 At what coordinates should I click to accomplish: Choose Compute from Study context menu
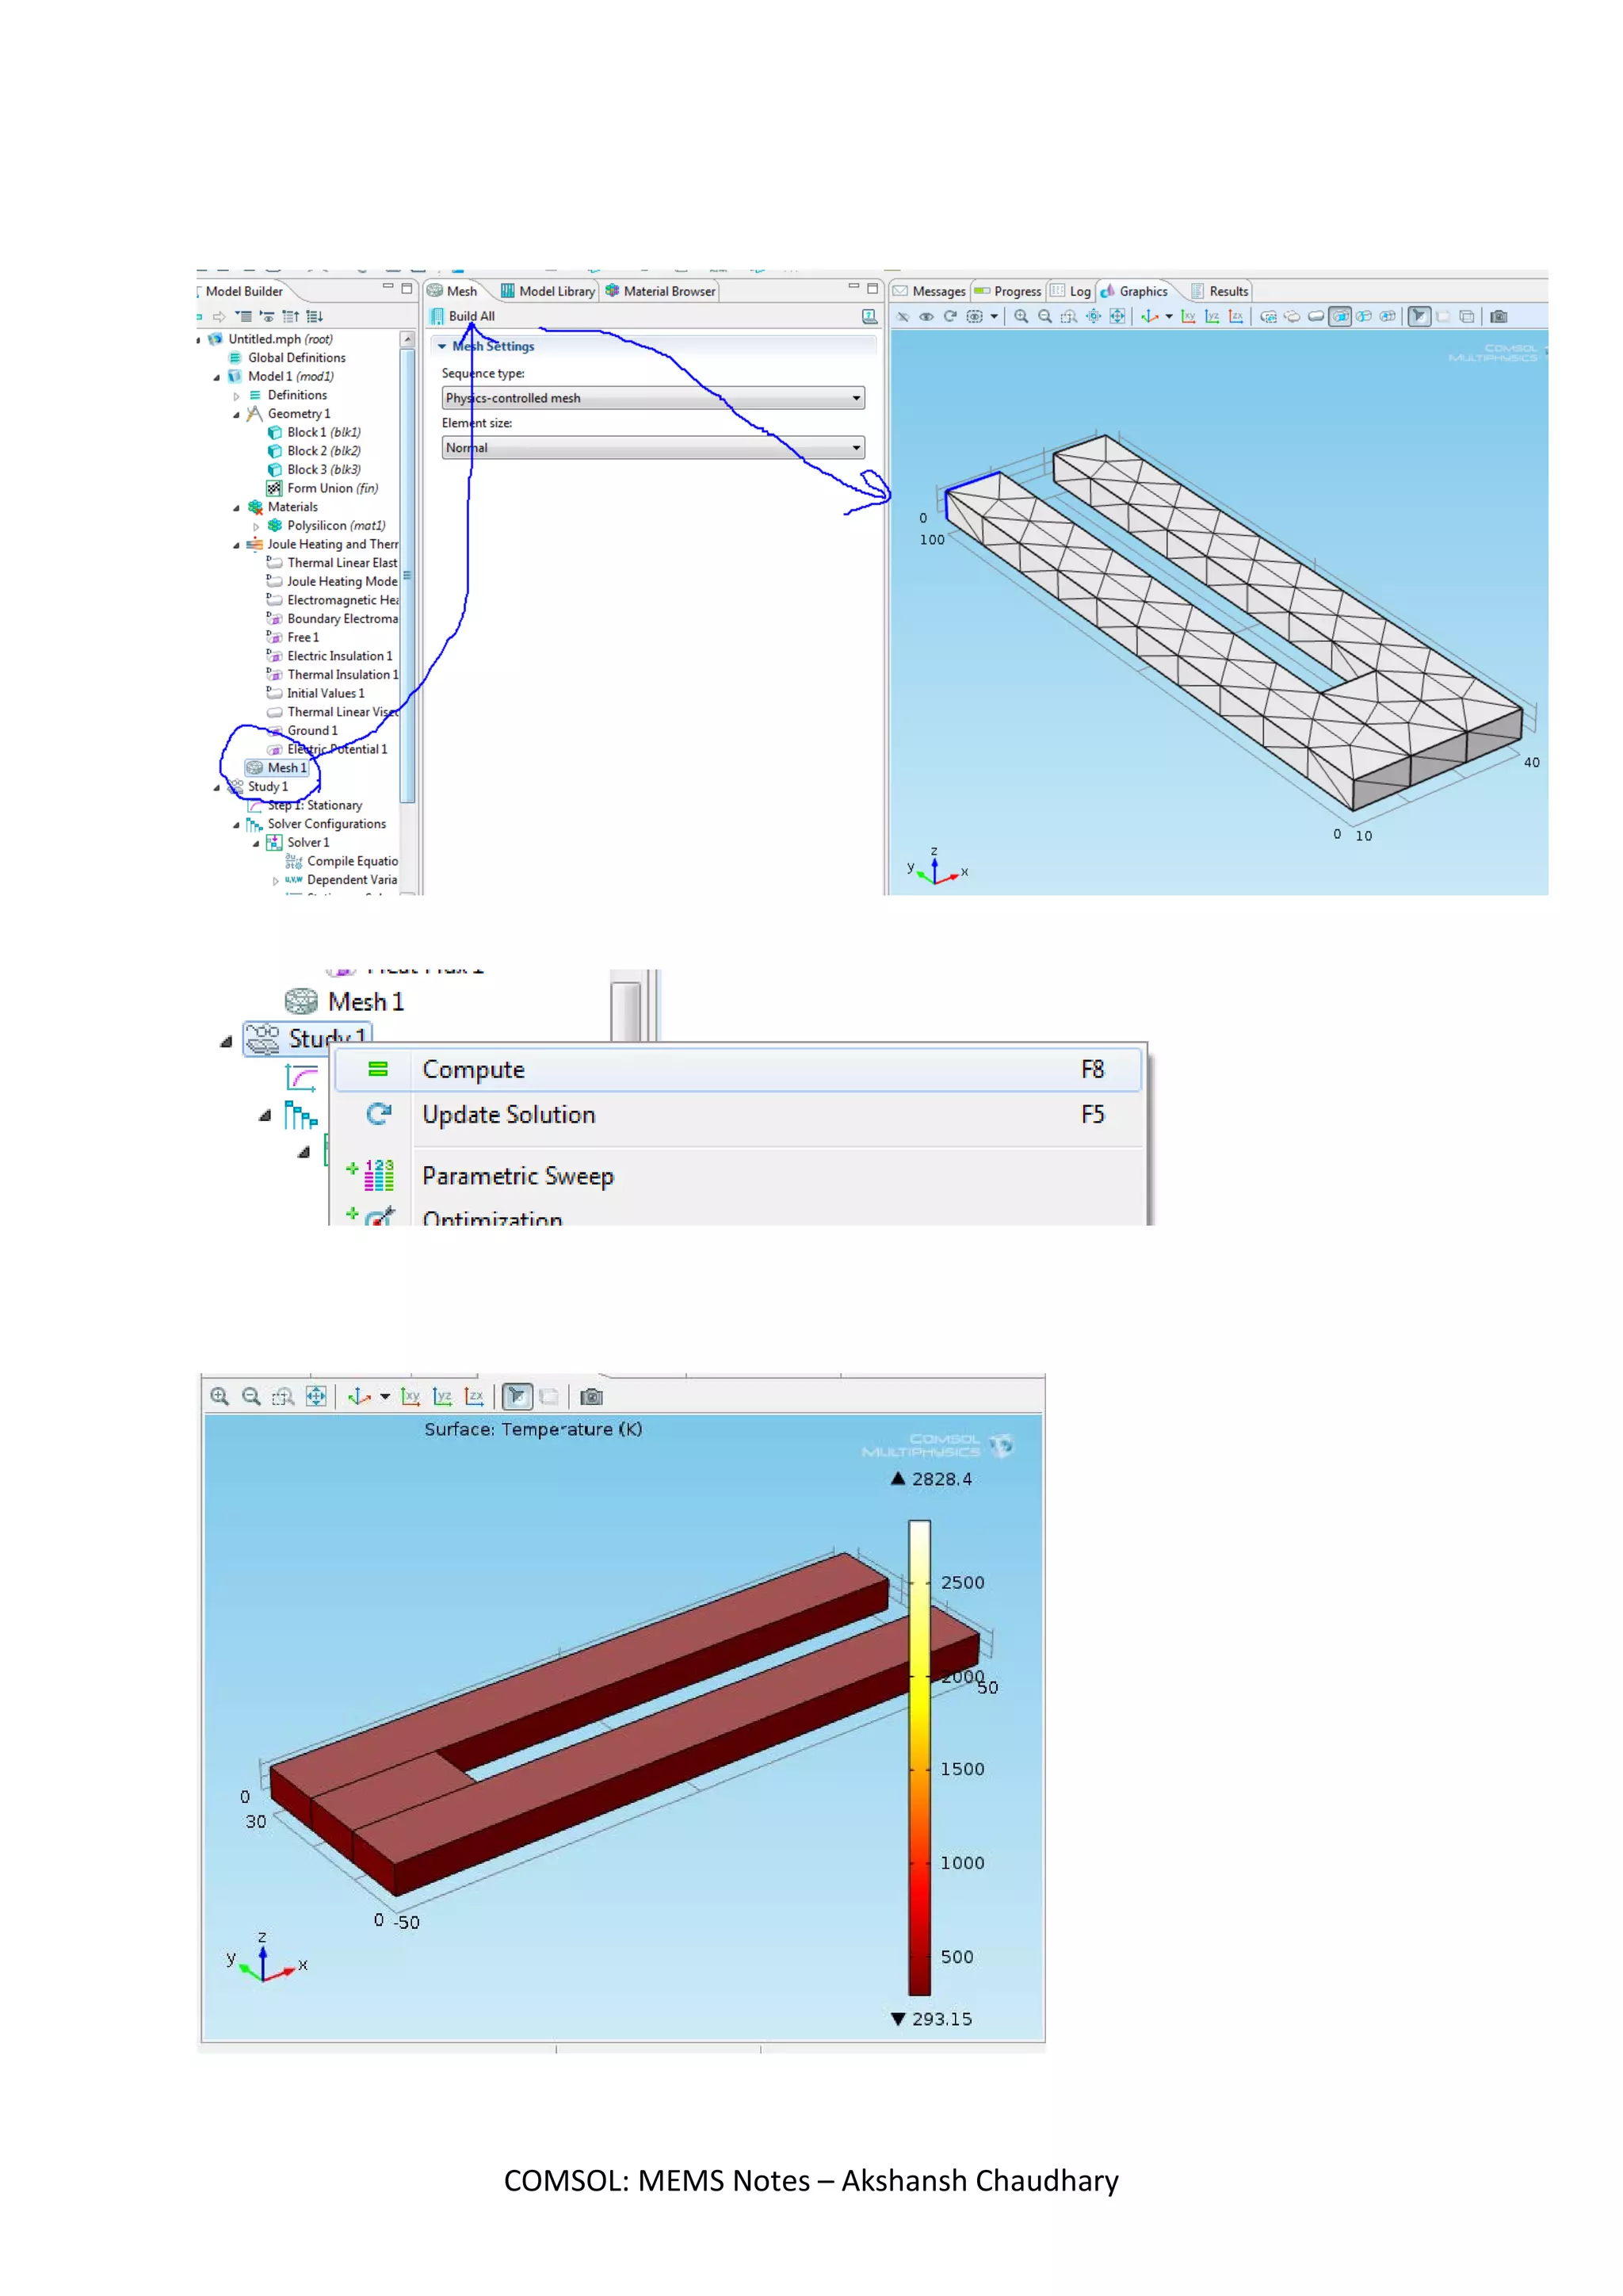click(738, 1070)
